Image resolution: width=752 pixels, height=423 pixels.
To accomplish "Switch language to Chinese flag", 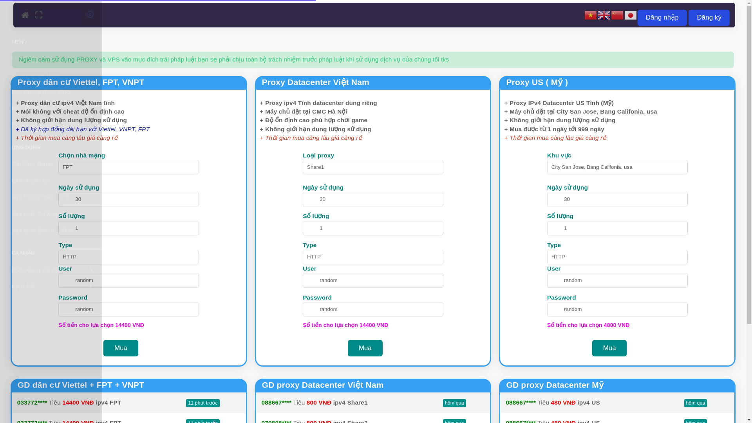I will (617, 15).
